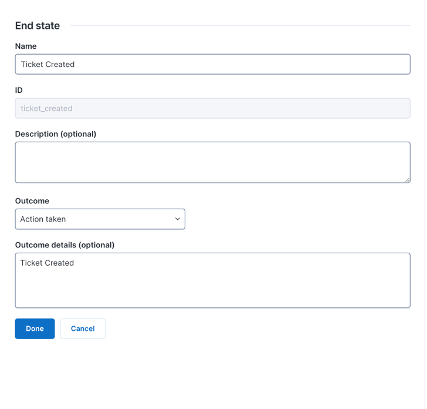
Task: Click the Outcome dropdown chevron arrow
Action: pyautogui.click(x=178, y=219)
